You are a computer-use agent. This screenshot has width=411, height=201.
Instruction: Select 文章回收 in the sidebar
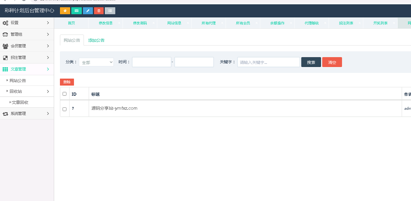(x=20, y=102)
